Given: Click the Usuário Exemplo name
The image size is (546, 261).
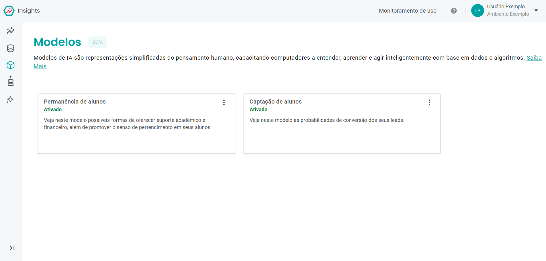Looking at the screenshot, I should coord(506,7).
